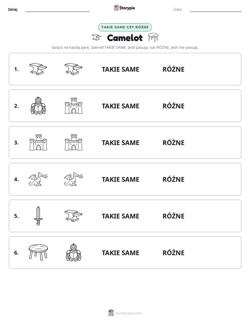250x323 pixels.
Task: Click the Storypie logo at top
Action: (125, 8)
